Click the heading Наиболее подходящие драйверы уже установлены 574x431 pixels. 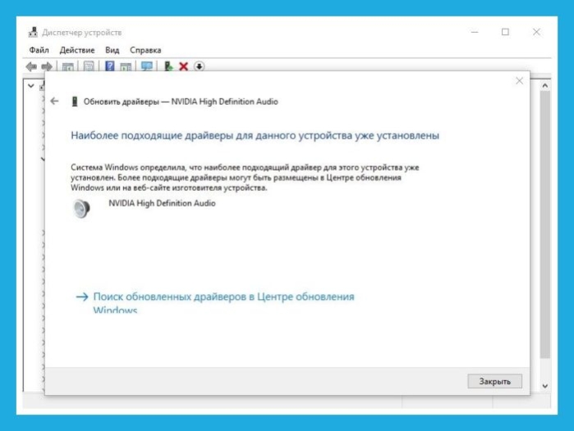(255, 135)
